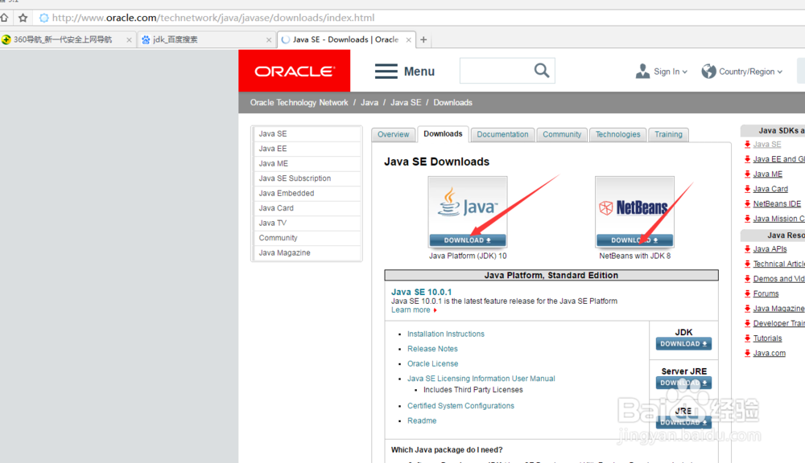Click the browser home icon
805x463 pixels.
point(4,18)
